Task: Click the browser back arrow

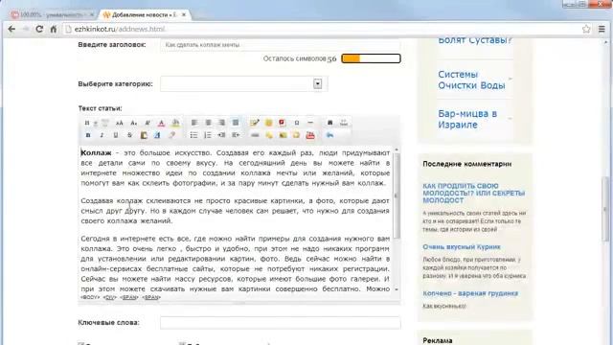Action: (11, 29)
